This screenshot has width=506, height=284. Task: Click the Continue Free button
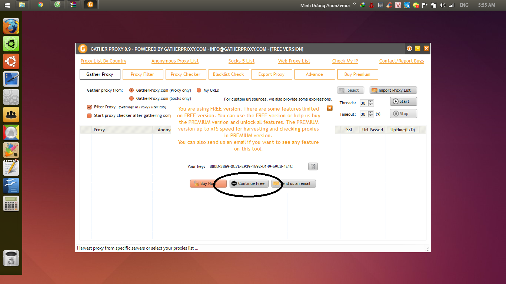point(249,183)
